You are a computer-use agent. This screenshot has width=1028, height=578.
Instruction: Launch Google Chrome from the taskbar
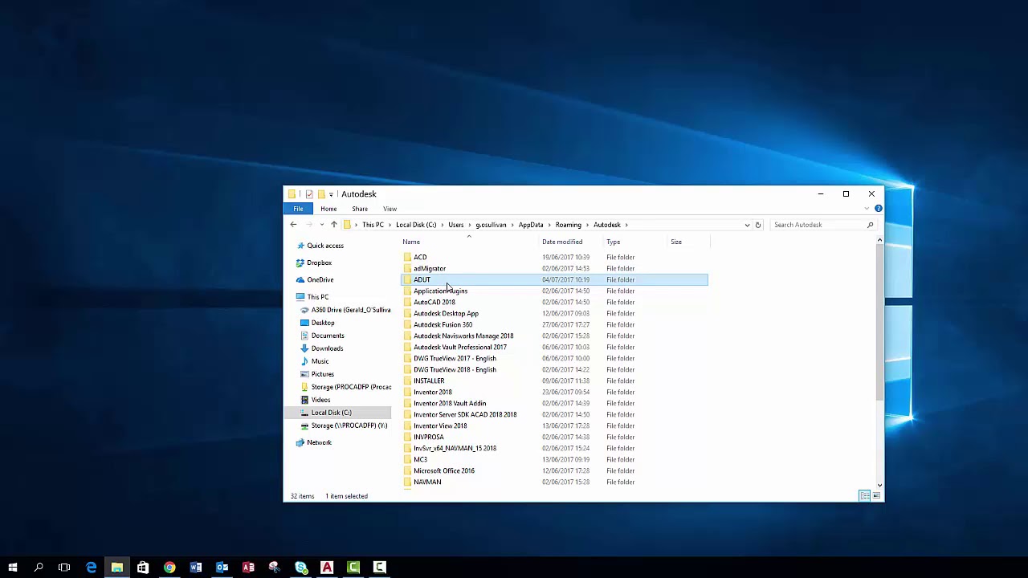pos(169,568)
